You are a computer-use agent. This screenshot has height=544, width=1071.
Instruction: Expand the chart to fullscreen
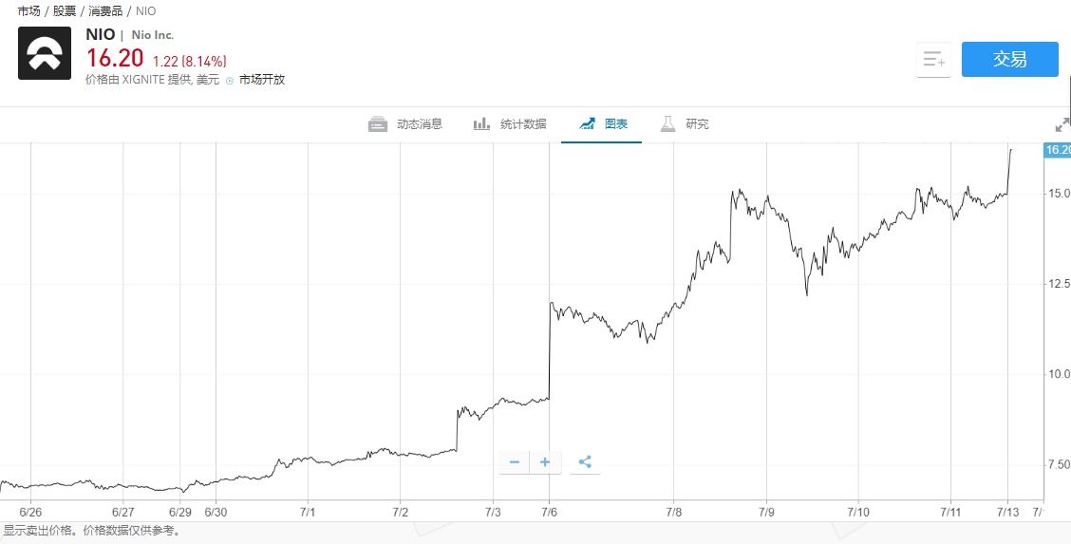(x=1062, y=124)
